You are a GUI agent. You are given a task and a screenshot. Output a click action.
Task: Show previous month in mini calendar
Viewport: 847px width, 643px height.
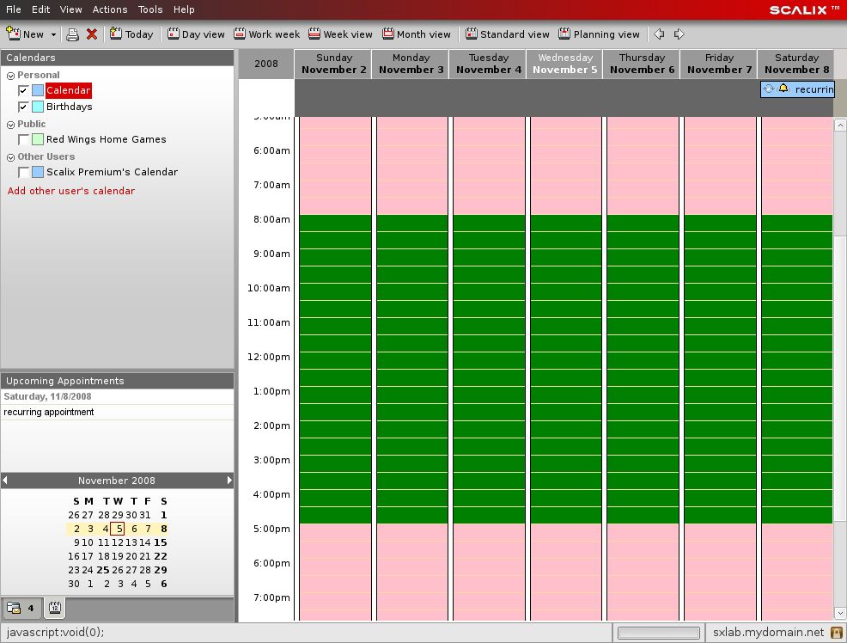point(5,481)
